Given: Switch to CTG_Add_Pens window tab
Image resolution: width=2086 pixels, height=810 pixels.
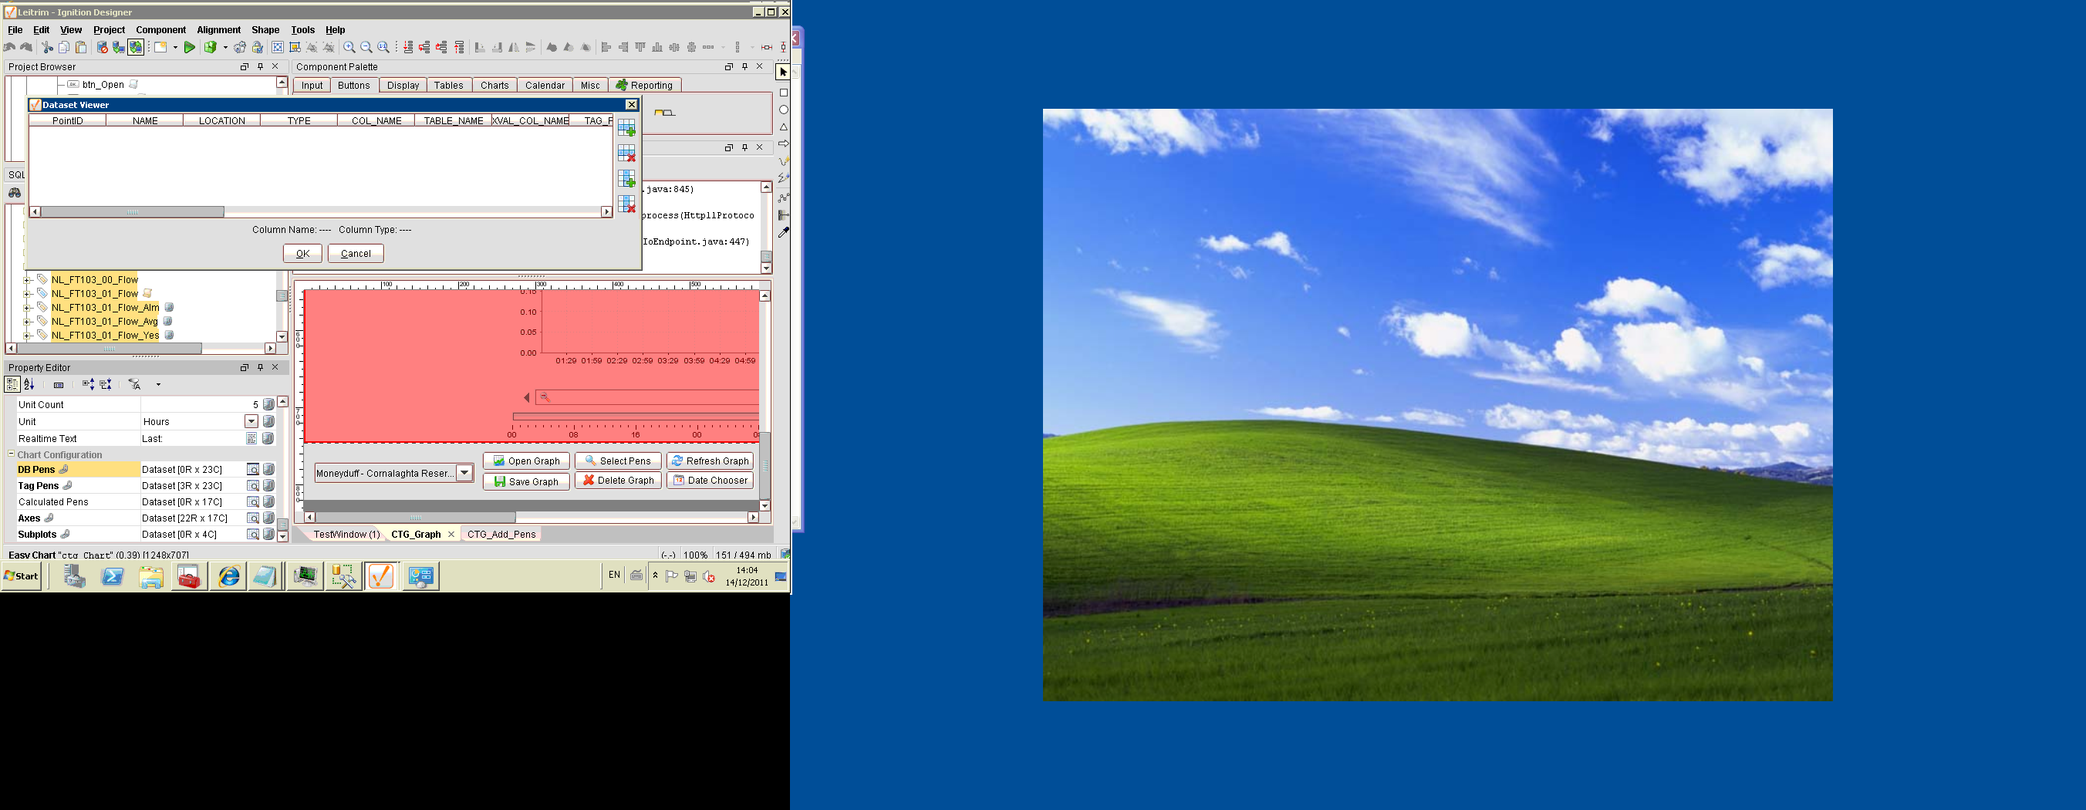Looking at the screenshot, I should pyautogui.click(x=501, y=535).
